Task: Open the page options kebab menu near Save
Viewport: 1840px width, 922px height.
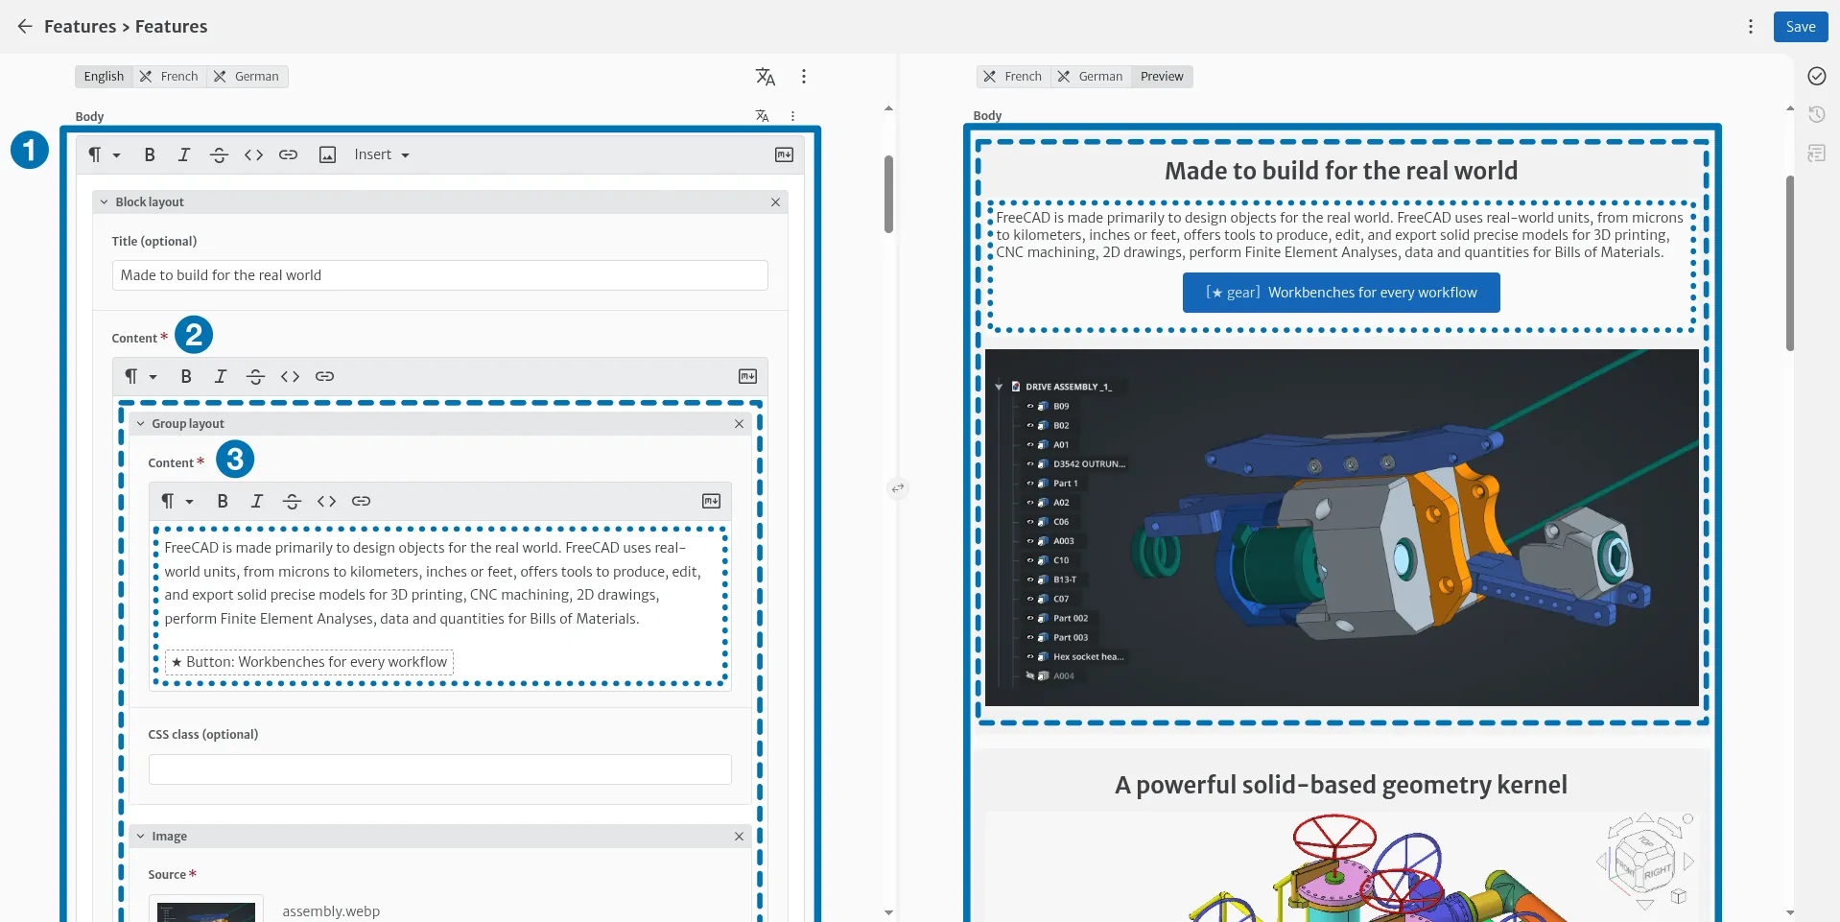Action: (x=1751, y=27)
